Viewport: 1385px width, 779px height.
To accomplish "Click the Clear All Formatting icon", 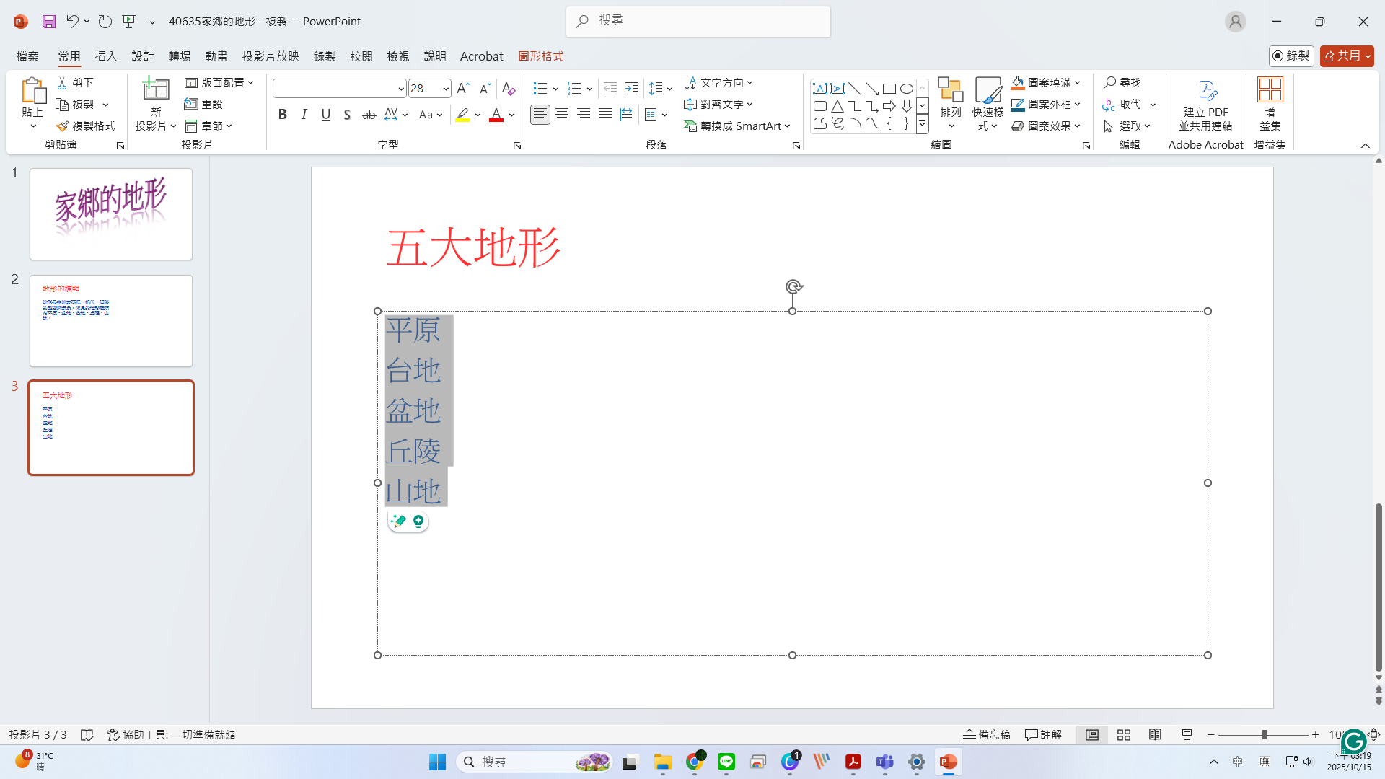I will (x=509, y=89).
